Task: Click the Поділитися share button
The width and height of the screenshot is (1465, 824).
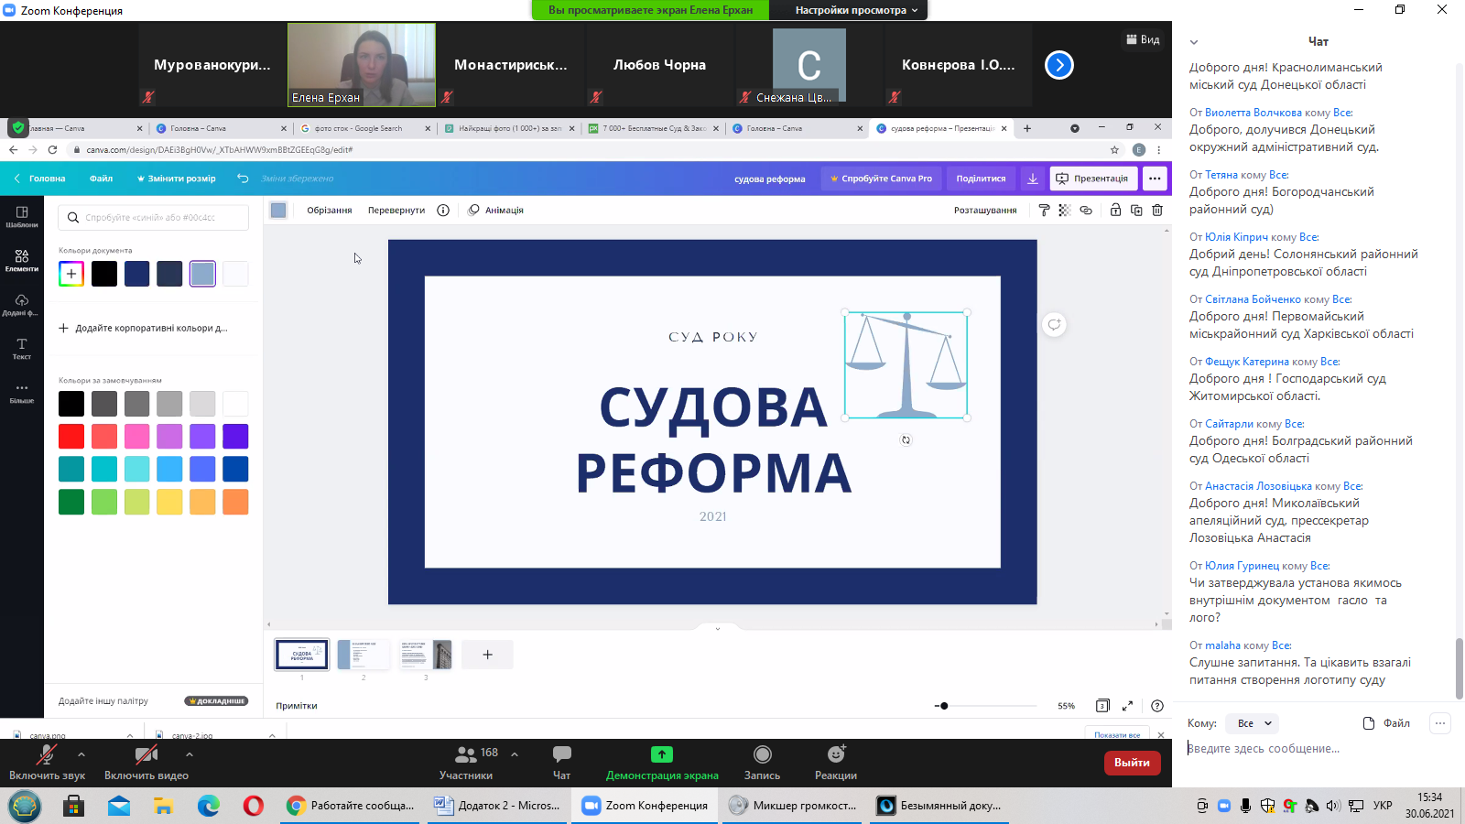Action: (x=981, y=179)
